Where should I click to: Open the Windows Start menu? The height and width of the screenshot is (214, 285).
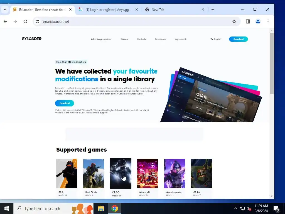7,208
